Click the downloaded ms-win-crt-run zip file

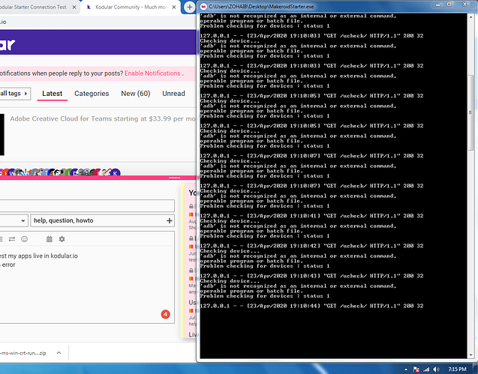point(23,353)
